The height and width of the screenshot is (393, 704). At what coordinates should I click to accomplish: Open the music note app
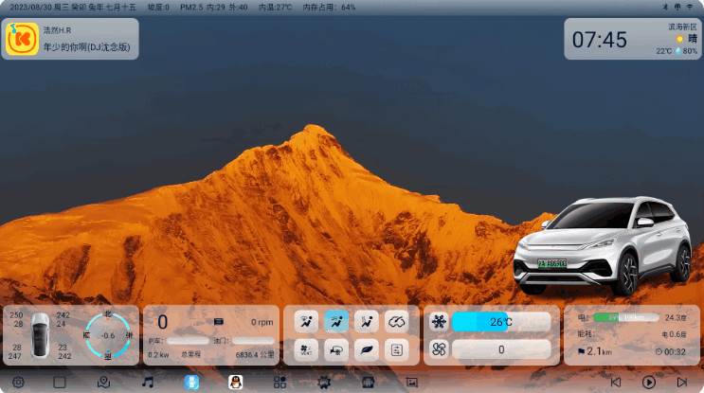[148, 382]
